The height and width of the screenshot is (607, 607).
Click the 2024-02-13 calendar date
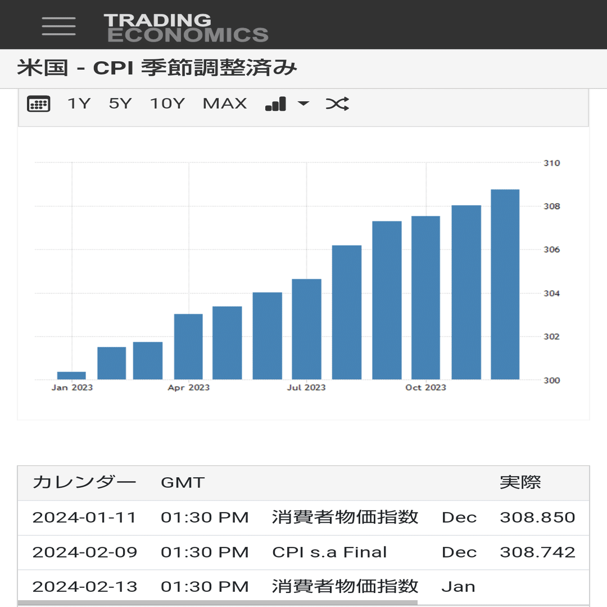[84, 587]
